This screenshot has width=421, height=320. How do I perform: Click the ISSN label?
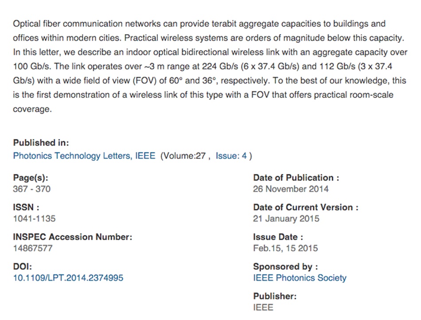[26, 207]
